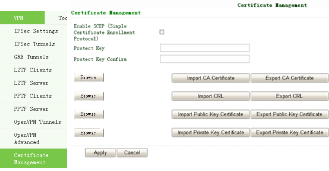Click the Import CRL button
Screen dimensions: 329x171
pos(211,96)
